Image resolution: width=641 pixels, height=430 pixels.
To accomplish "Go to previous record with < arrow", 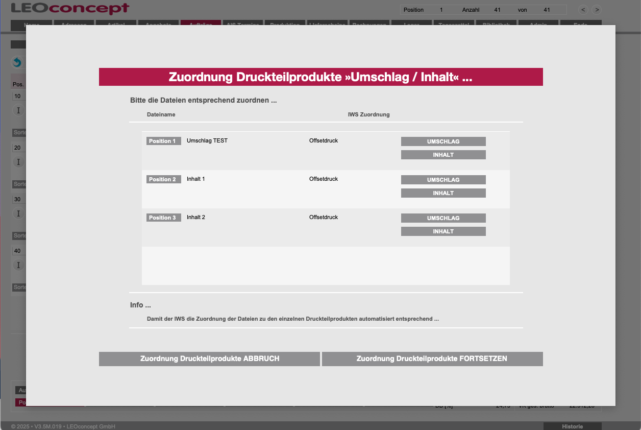I will pyautogui.click(x=583, y=10).
